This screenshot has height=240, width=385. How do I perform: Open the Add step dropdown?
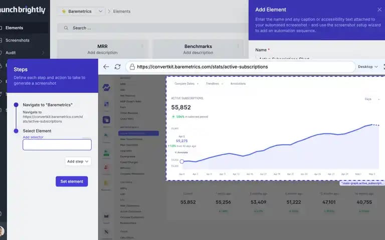pos(78,161)
